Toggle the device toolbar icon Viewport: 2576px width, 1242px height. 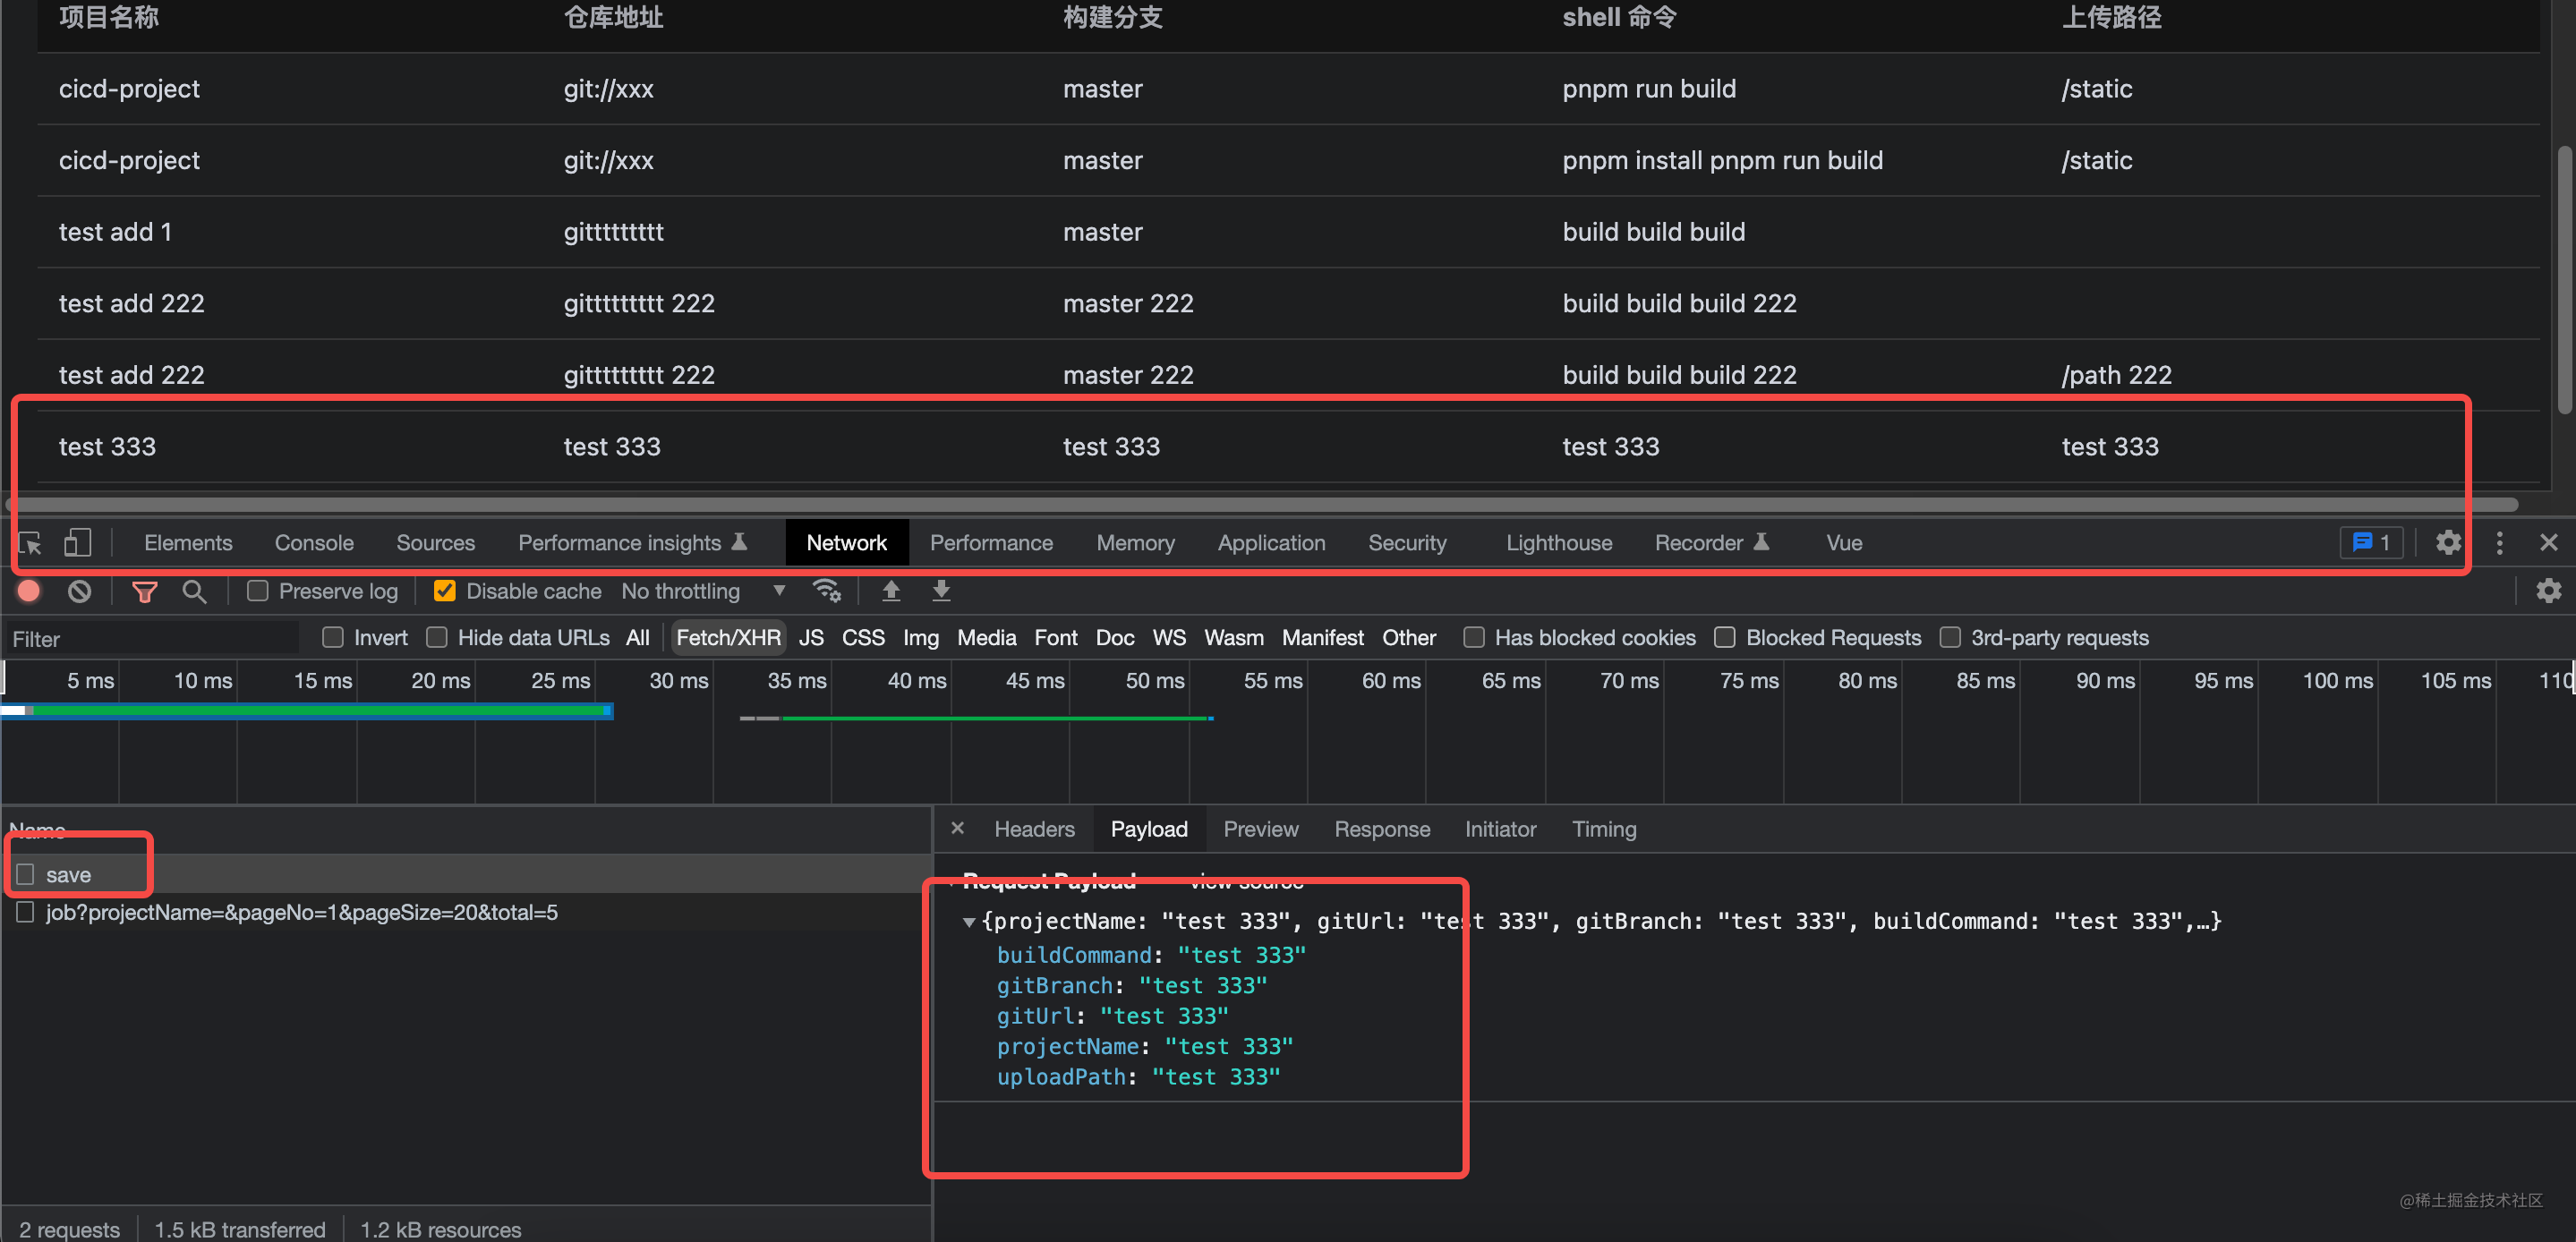point(77,543)
